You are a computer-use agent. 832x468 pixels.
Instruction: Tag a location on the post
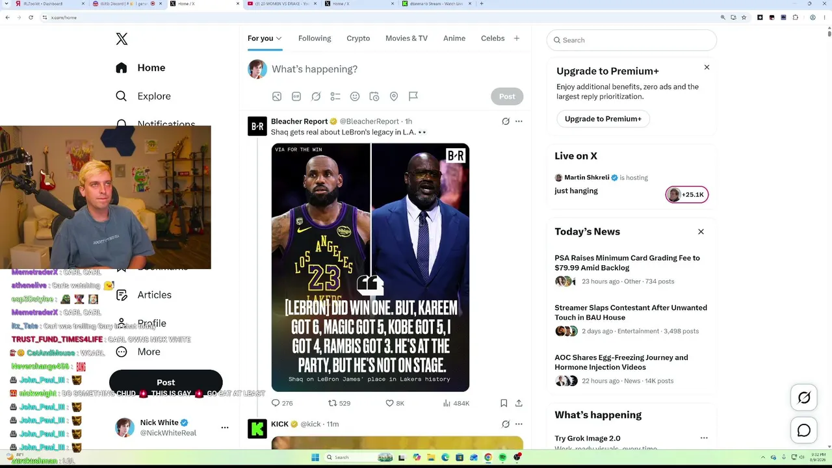point(394,96)
